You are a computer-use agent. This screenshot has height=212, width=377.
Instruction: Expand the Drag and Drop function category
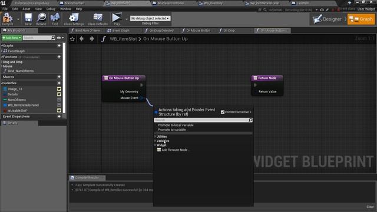click(x=2, y=62)
